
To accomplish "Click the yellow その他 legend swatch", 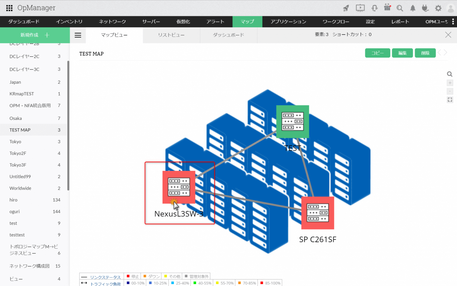I will 166,276.
